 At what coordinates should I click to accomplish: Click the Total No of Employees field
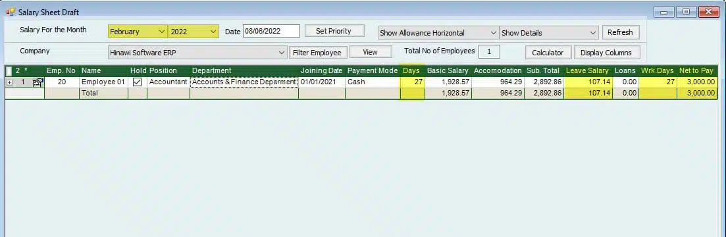pyautogui.click(x=489, y=51)
